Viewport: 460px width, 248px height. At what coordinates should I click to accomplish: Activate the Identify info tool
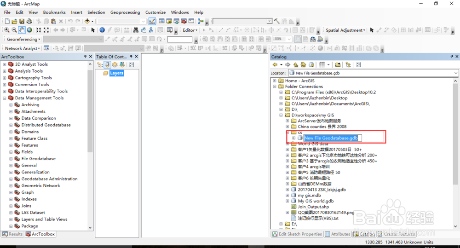click(x=102, y=30)
